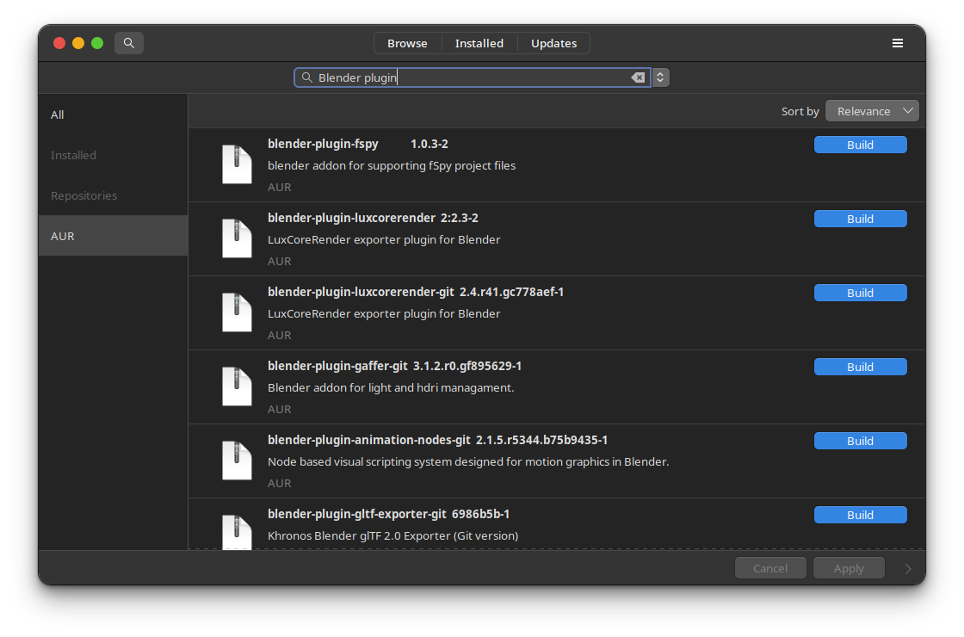The width and height of the screenshot is (964, 637).
Task: Click the Apply button
Action: 849,568
